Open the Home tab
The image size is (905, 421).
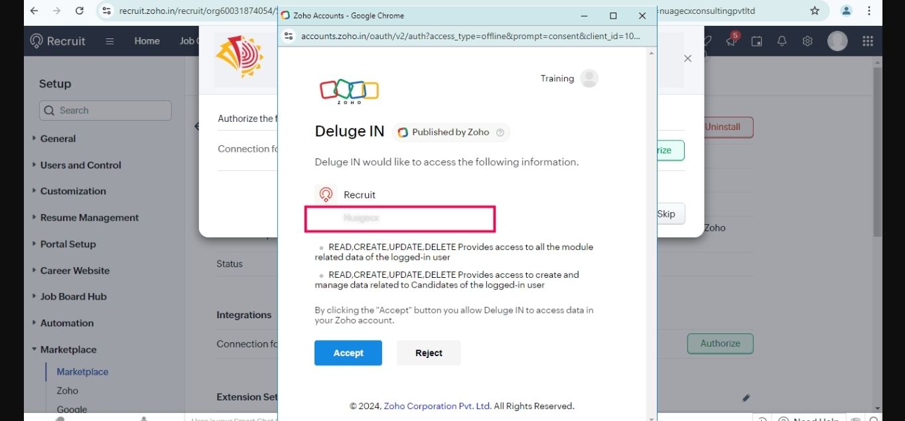tap(147, 41)
